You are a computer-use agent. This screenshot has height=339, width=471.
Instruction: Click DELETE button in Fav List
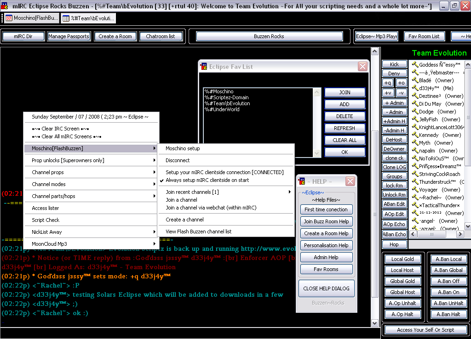coord(345,116)
